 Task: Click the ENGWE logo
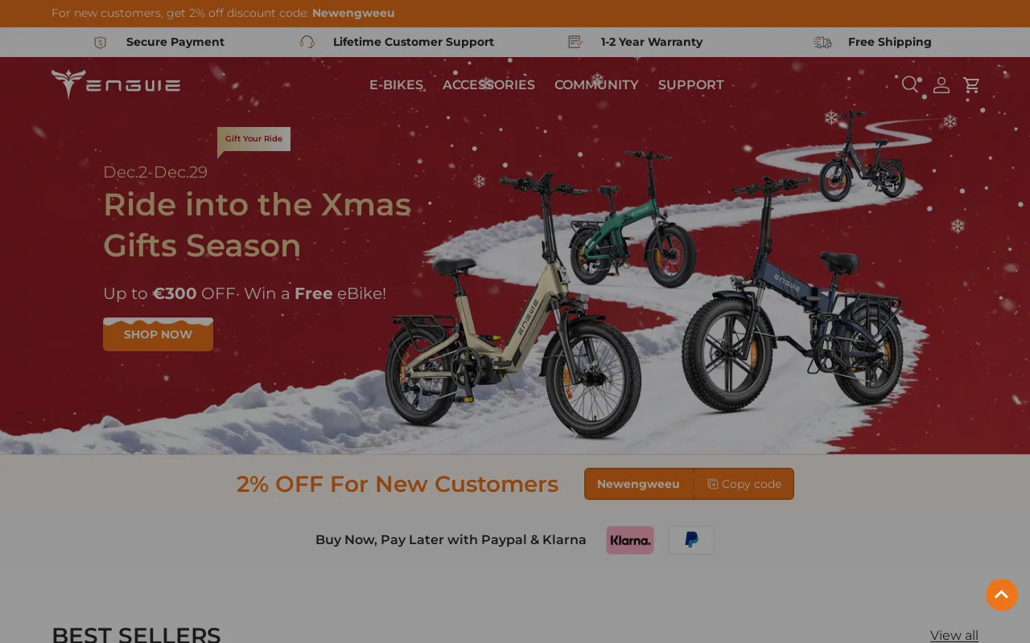(116, 84)
